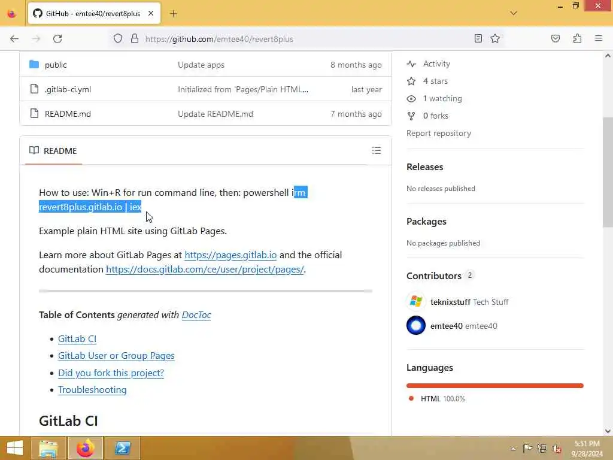Close the GitHub emtee40/revert8plus tab

click(150, 14)
